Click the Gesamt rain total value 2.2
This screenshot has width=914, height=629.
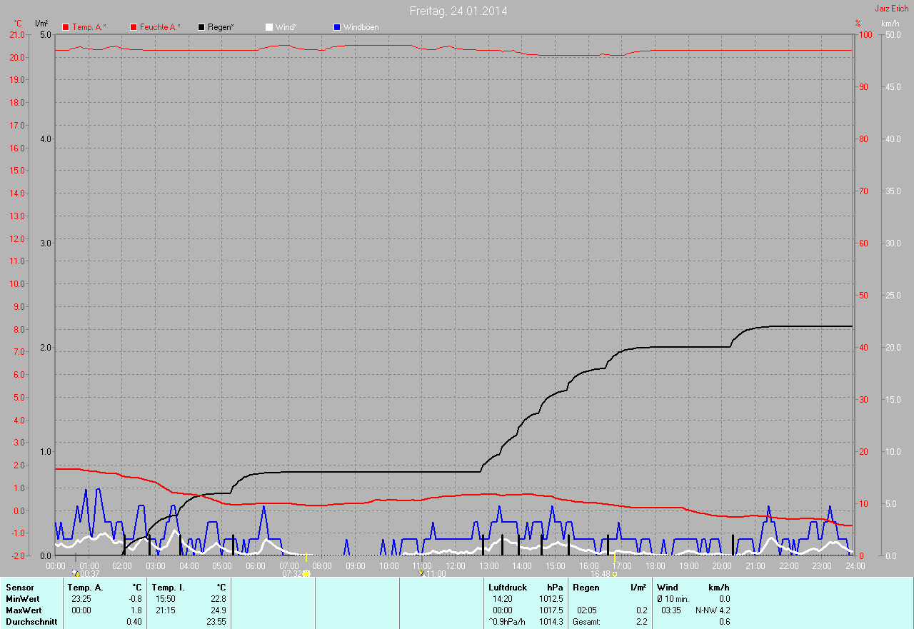641,622
